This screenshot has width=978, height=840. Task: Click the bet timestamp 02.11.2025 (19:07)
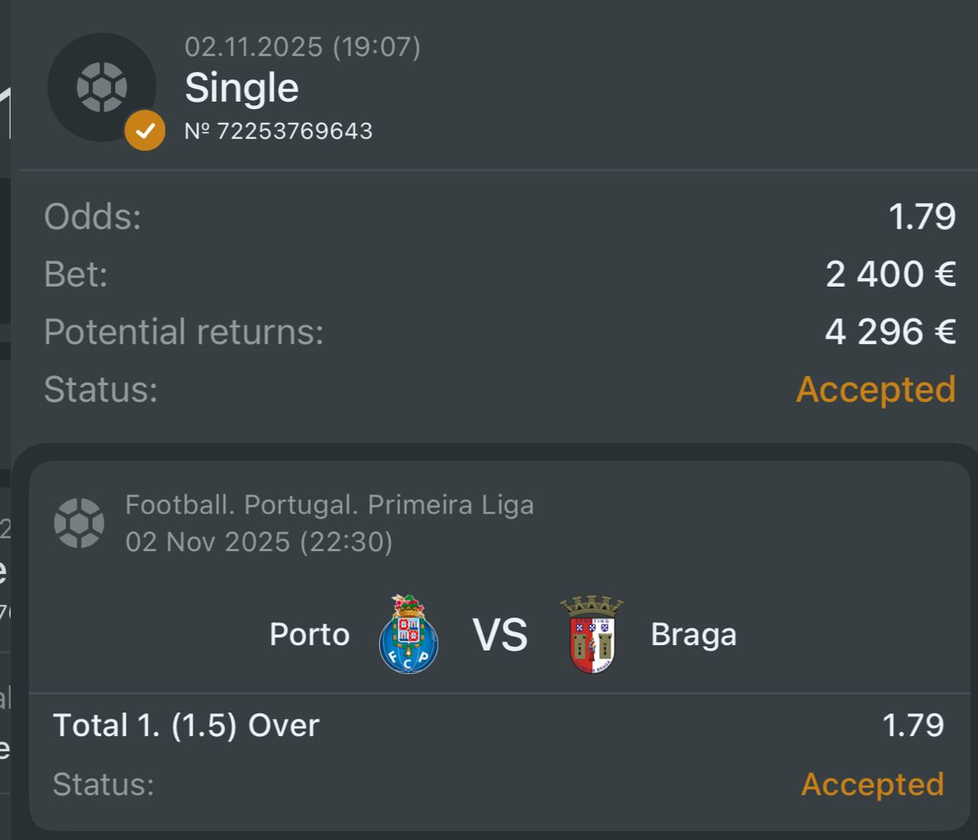[303, 47]
